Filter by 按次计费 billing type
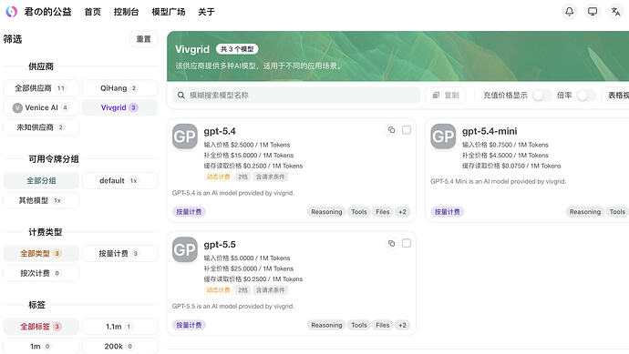Image resolution: width=629 pixels, height=354 pixels. click(x=41, y=273)
